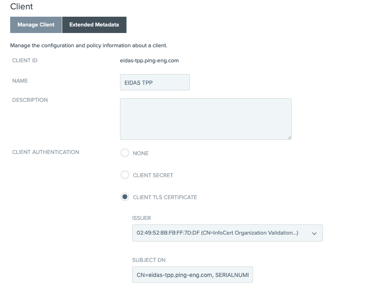The width and height of the screenshot is (375, 290).
Task: Click the chevron arrow in Issuer dropdown
Action: click(314, 233)
